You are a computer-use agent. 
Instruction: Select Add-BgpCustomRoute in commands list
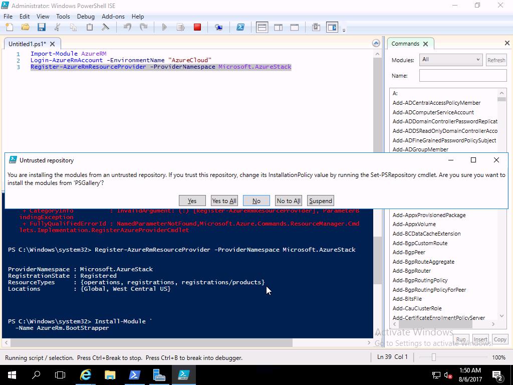click(x=420, y=243)
